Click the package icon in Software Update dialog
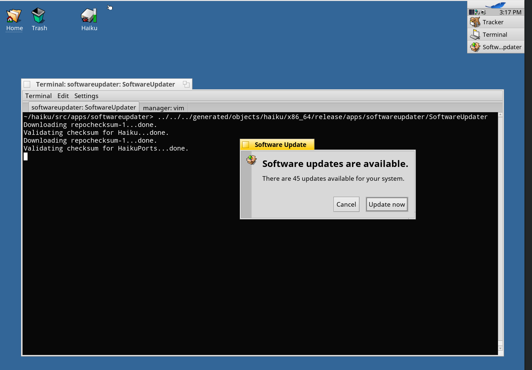Screen dimensions: 532x370 (x=252, y=160)
